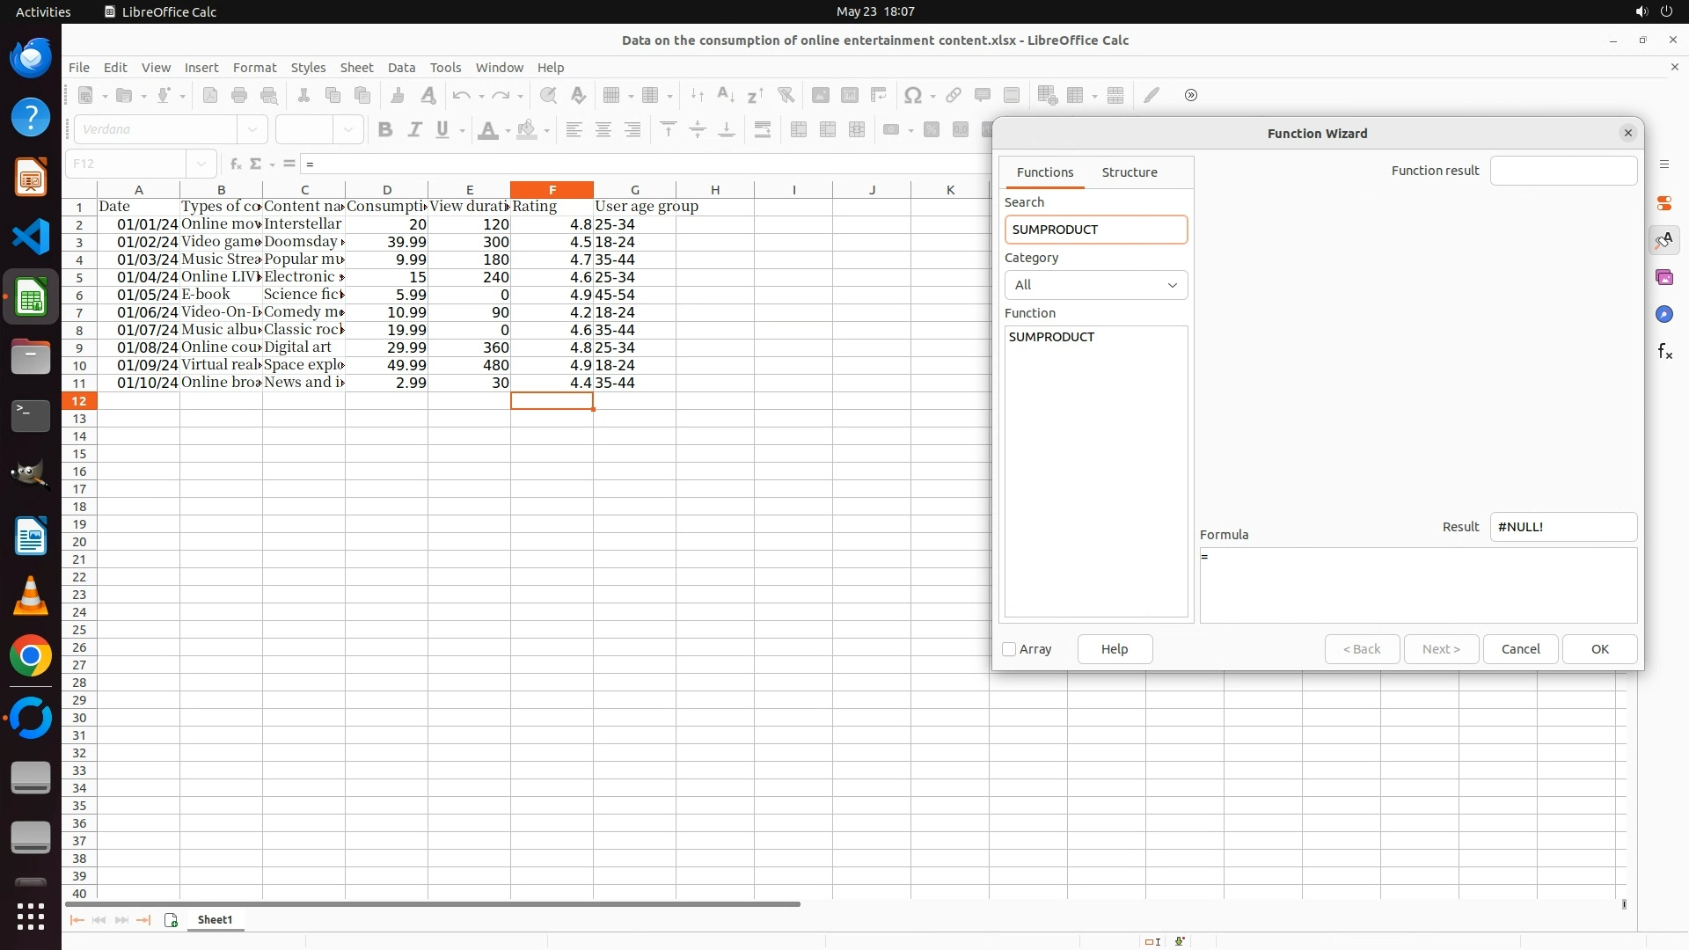The width and height of the screenshot is (1689, 950).
Task: Open the Gallery sidebar panel
Action: tap(1663, 277)
